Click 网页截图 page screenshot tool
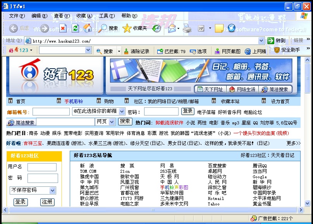This screenshot has height=224, width=313. [227, 51]
